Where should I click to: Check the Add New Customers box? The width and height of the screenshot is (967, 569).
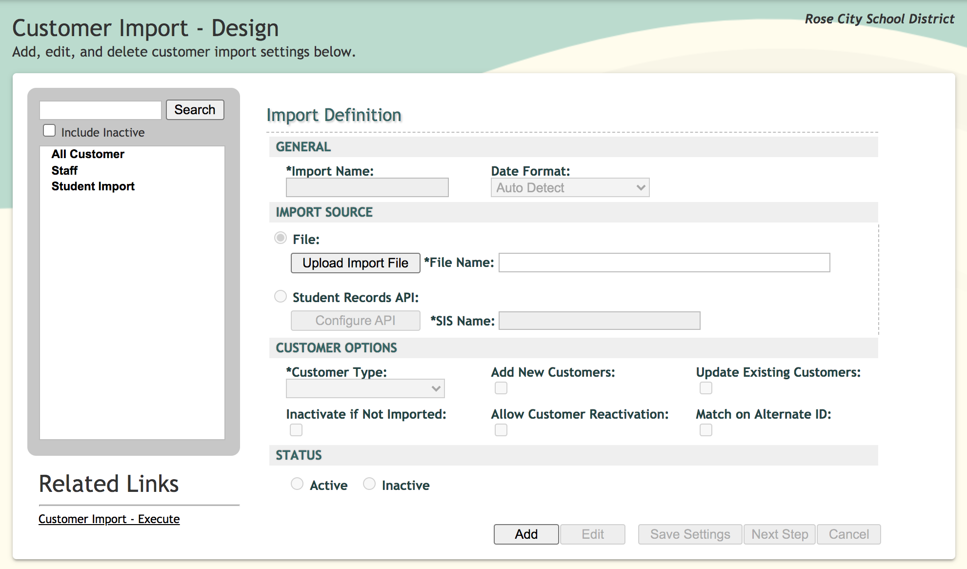[x=501, y=388]
